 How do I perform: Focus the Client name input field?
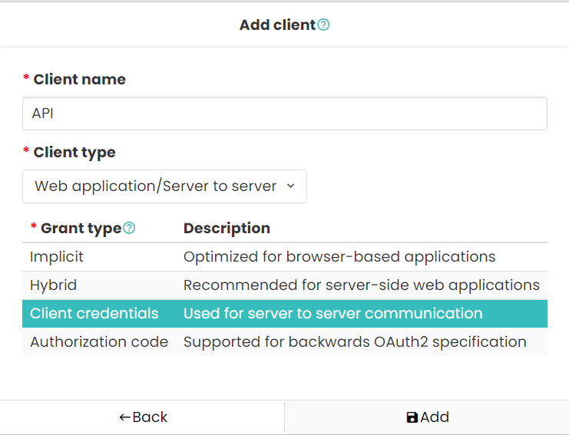pyautogui.click(x=284, y=114)
